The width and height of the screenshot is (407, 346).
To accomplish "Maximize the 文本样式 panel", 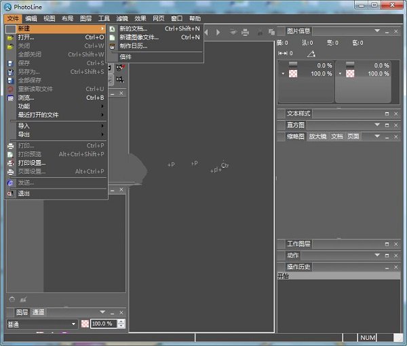I will click(387, 114).
